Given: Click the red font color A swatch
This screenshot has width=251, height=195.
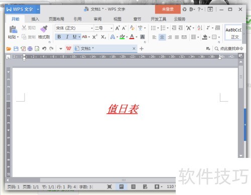Looking at the screenshot, I should coord(132,37).
